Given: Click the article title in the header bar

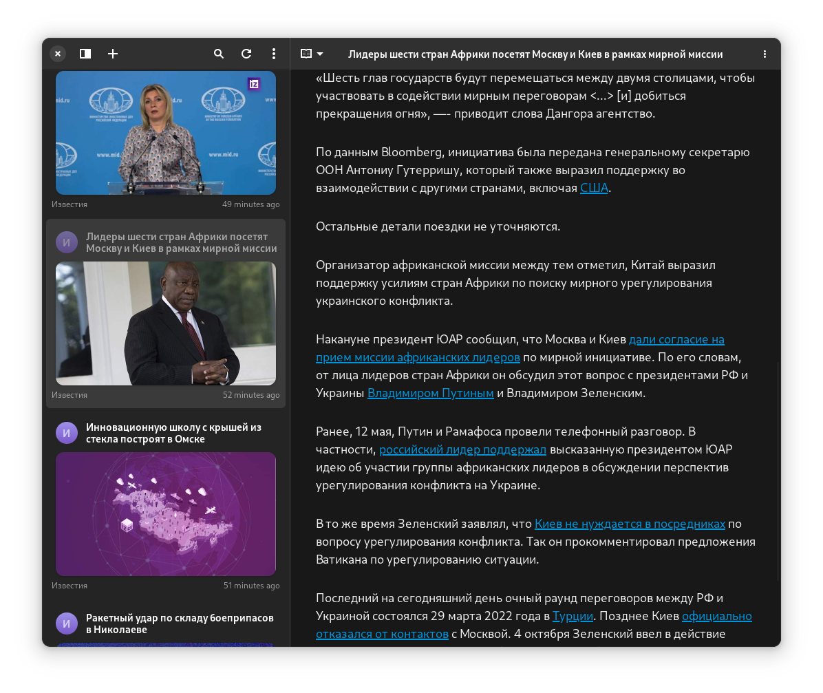Looking at the screenshot, I should (535, 54).
